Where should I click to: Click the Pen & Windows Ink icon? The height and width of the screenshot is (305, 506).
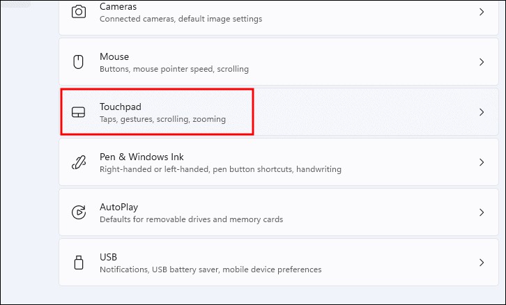coord(79,162)
